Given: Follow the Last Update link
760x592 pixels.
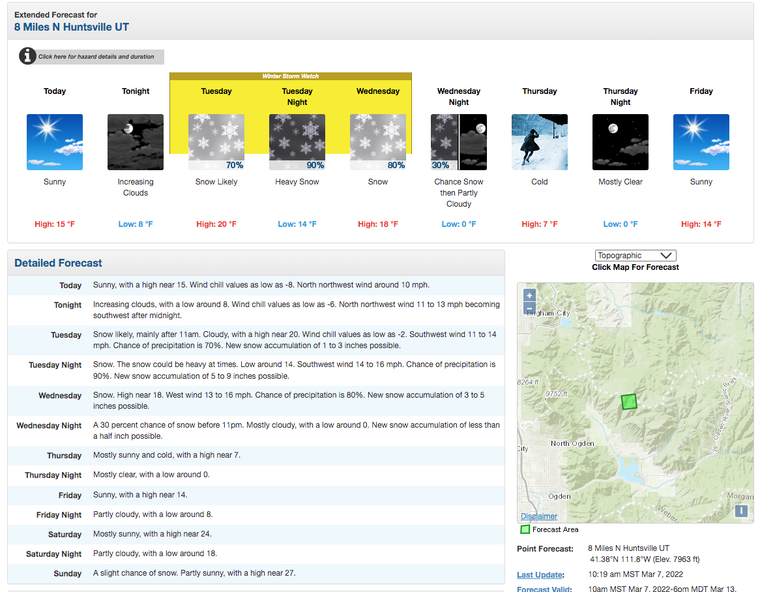Looking at the screenshot, I should (x=540, y=574).
